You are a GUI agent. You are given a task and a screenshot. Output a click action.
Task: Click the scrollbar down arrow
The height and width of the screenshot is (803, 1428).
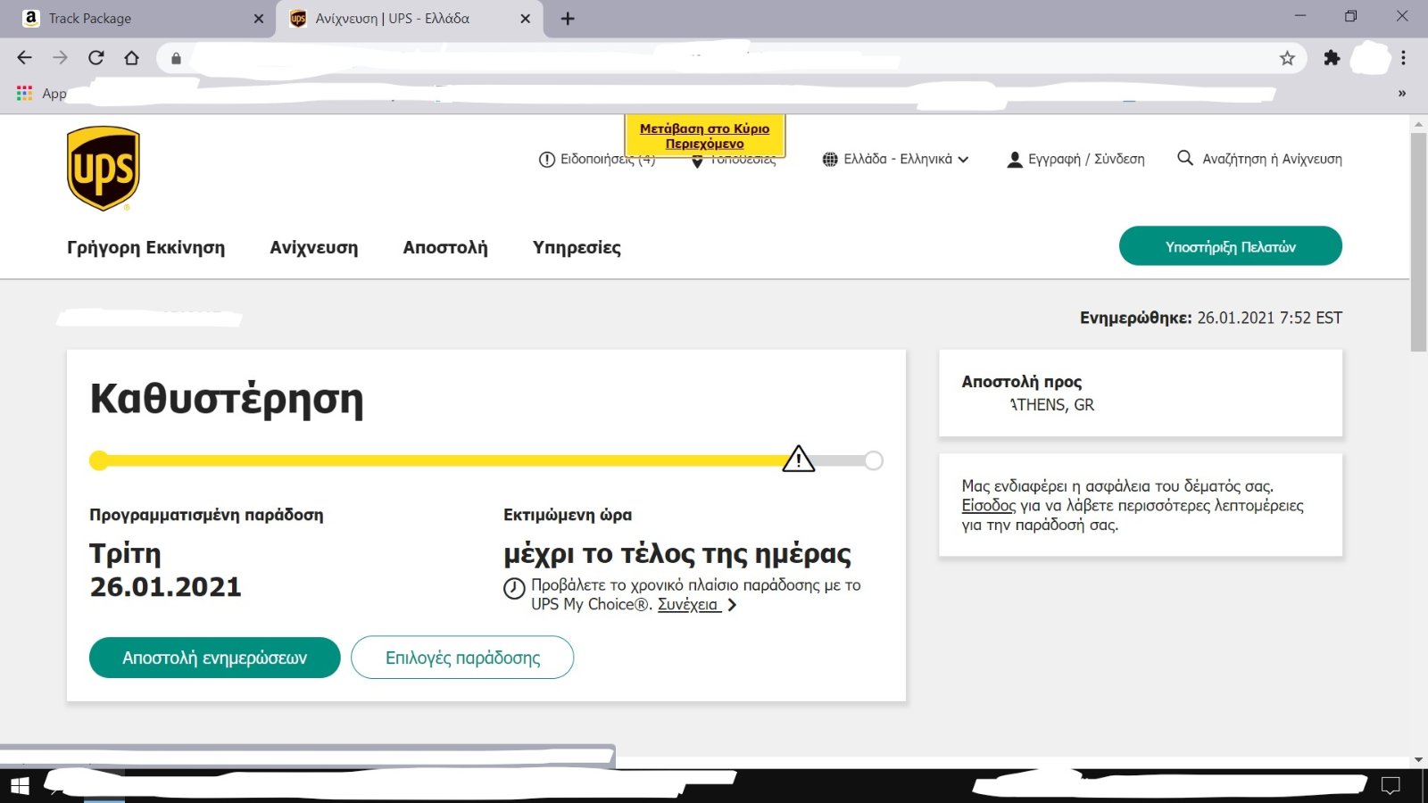pos(1418,760)
